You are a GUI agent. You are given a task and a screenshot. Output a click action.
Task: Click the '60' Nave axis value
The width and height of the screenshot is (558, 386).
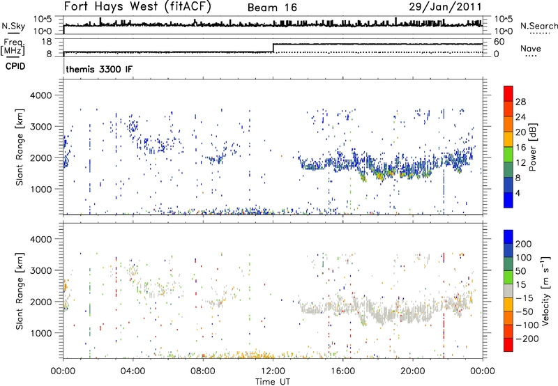499,42
